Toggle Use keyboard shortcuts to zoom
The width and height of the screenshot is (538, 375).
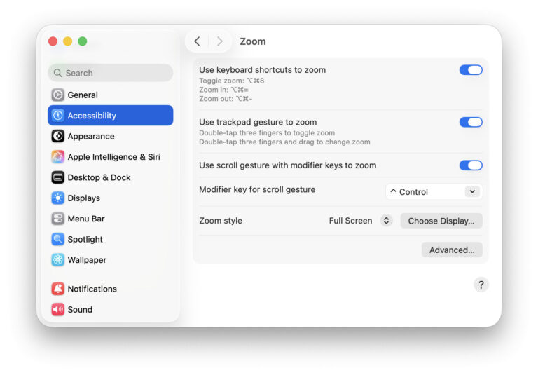[471, 70]
